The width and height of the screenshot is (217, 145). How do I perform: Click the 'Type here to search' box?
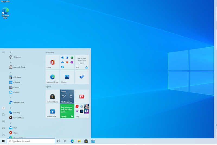coord(31,141)
